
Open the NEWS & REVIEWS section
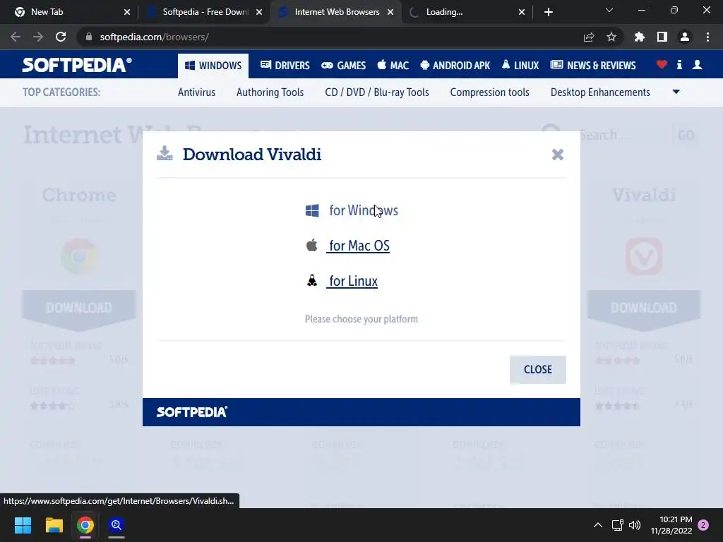593,66
